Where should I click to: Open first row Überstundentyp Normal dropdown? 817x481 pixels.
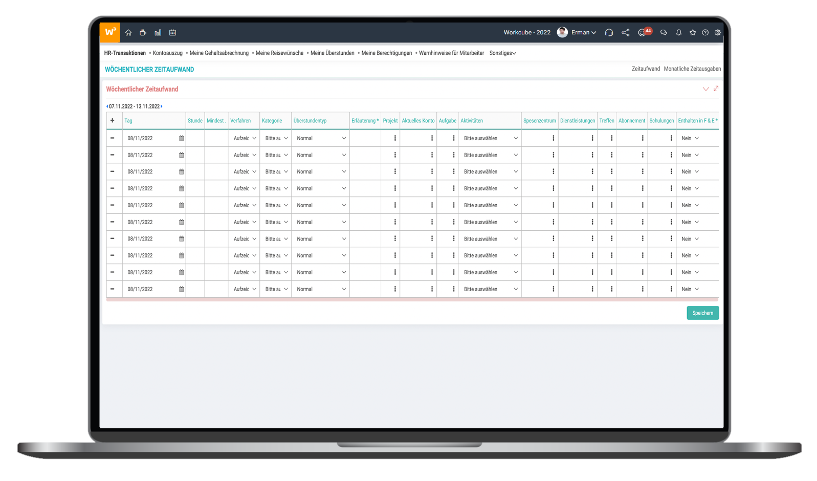pos(321,138)
